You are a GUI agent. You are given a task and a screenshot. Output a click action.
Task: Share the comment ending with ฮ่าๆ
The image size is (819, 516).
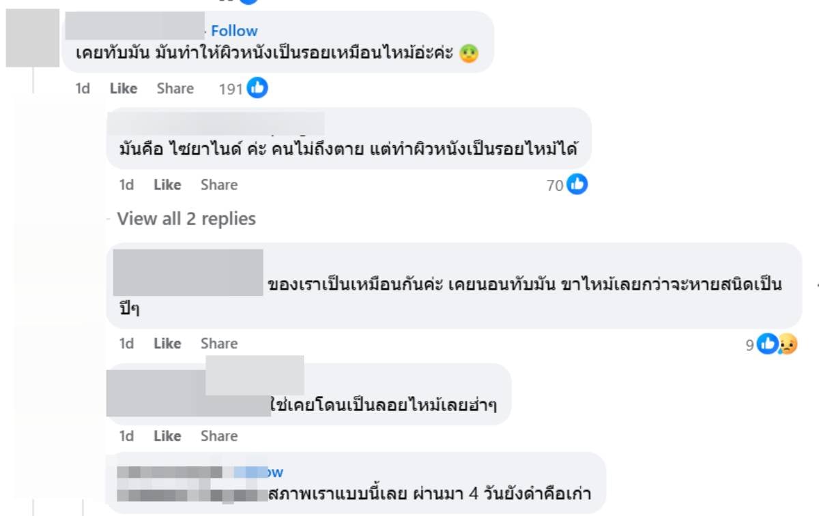pyautogui.click(x=218, y=436)
